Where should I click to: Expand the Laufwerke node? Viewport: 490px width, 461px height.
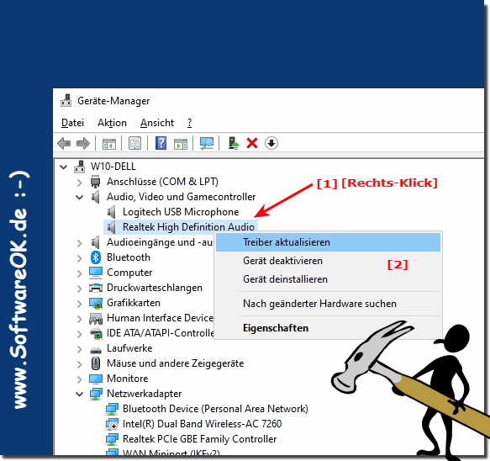80,349
